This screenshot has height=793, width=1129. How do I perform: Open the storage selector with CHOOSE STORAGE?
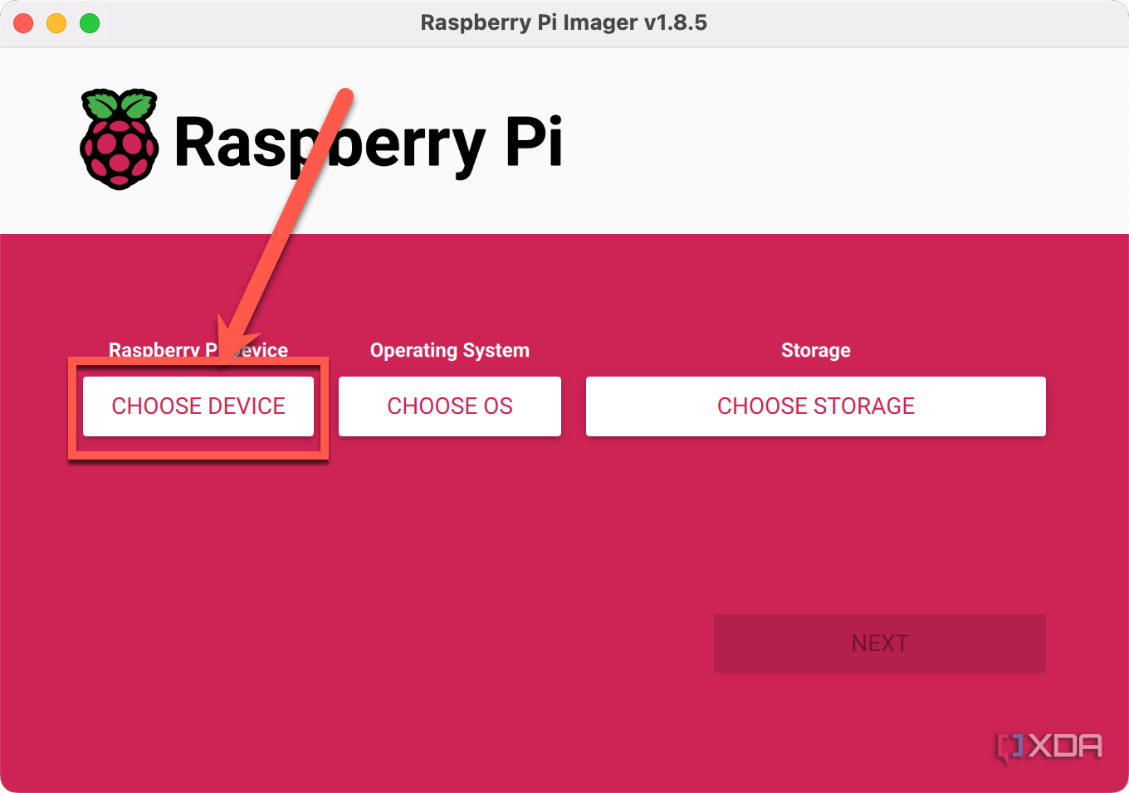tap(815, 406)
